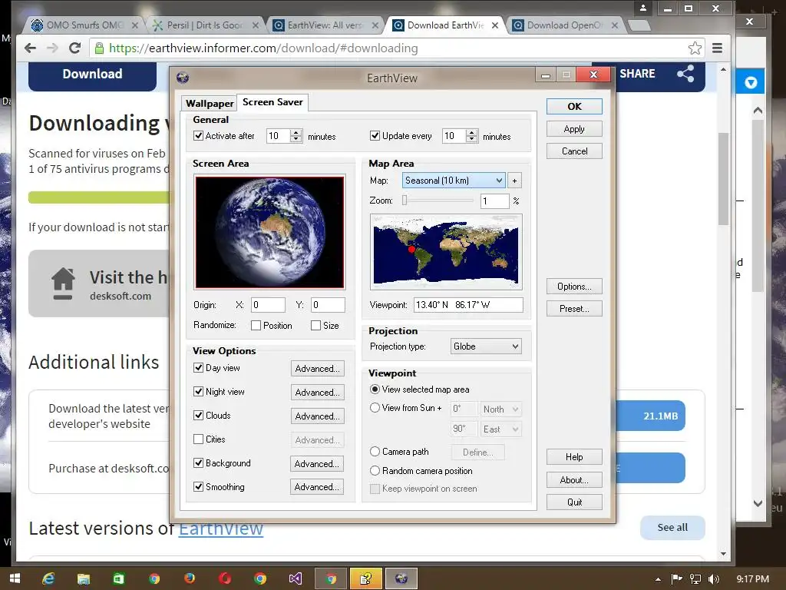Screen dimensions: 786x590
Task: Select the Screen Saver tab
Action: [x=272, y=102]
